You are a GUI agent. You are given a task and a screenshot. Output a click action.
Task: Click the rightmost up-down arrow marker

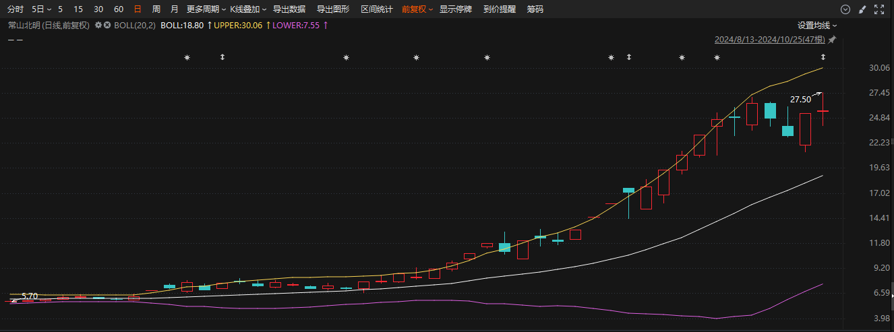click(823, 58)
